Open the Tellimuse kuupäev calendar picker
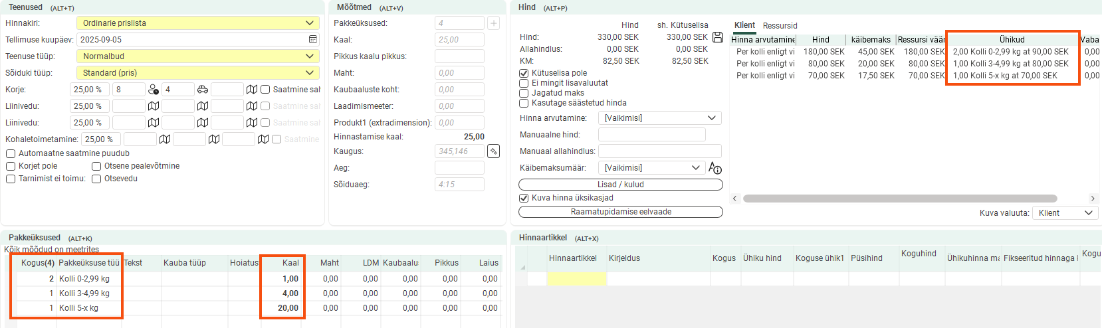Image resolution: width=1102 pixels, height=328 pixels. pyautogui.click(x=313, y=40)
